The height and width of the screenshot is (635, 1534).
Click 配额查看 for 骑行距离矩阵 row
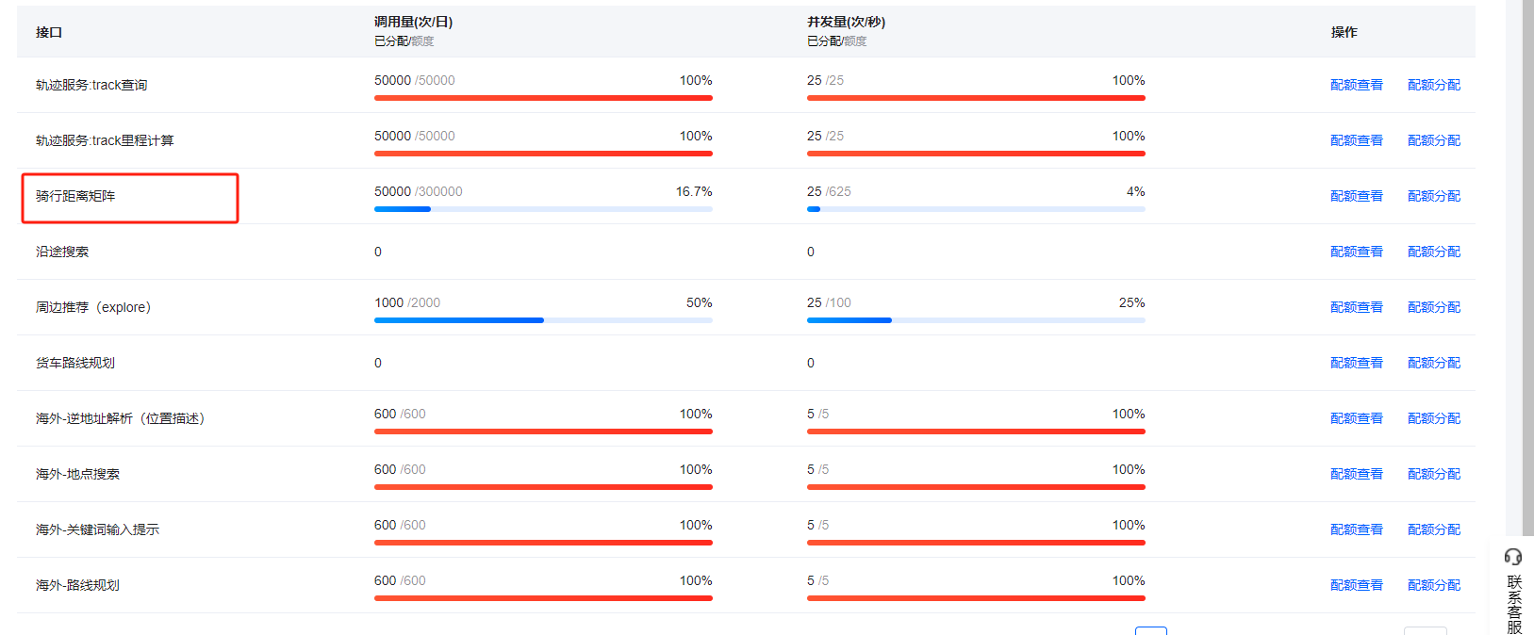tap(1356, 196)
